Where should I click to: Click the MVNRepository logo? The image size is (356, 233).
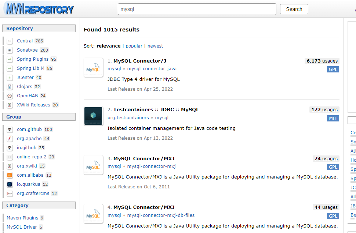[x=39, y=9]
